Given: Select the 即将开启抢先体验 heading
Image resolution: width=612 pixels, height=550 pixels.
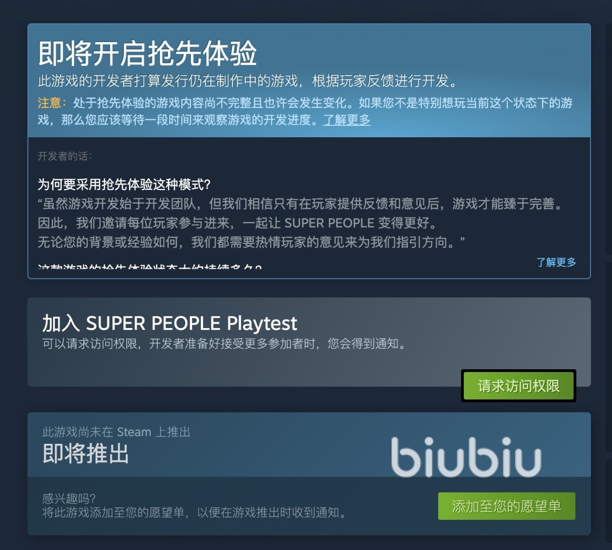Looking at the screenshot, I should (147, 53).
